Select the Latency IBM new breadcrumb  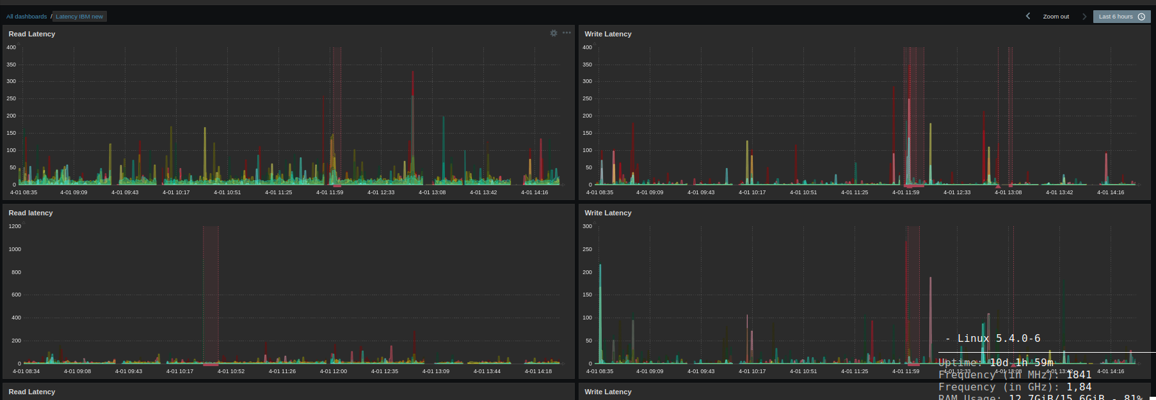pos(79,17)
